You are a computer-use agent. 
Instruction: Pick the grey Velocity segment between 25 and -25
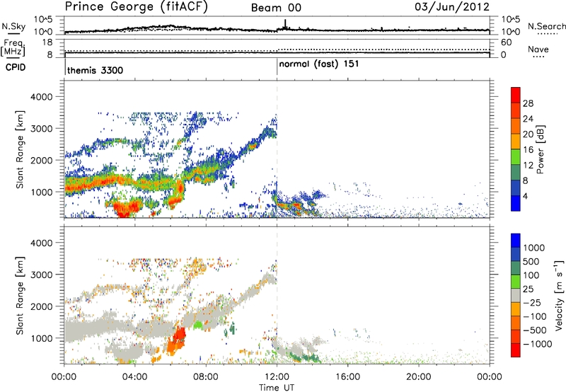(516, 295)
